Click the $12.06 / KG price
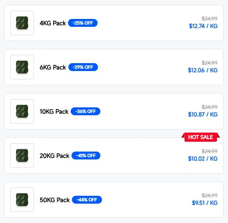Screen dimensions: 228x223 pos(203,70)
